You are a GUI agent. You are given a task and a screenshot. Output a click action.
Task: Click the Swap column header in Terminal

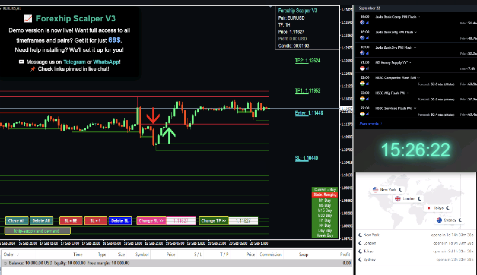tap(303, 255)
